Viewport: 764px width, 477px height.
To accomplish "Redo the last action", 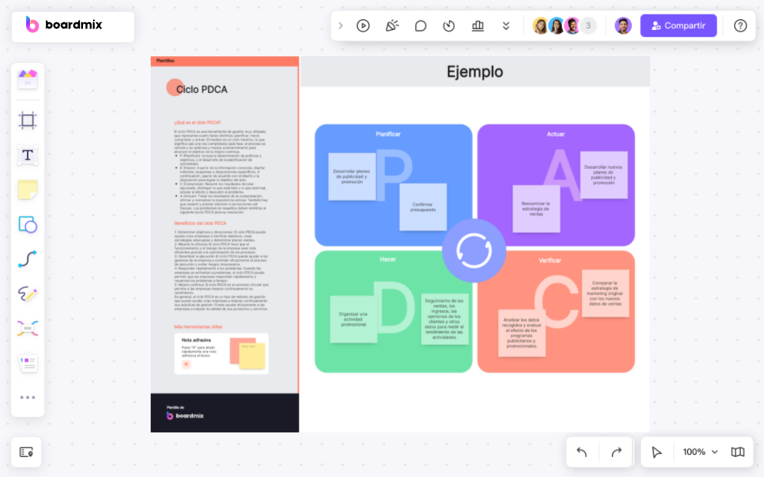I will 616,452.
